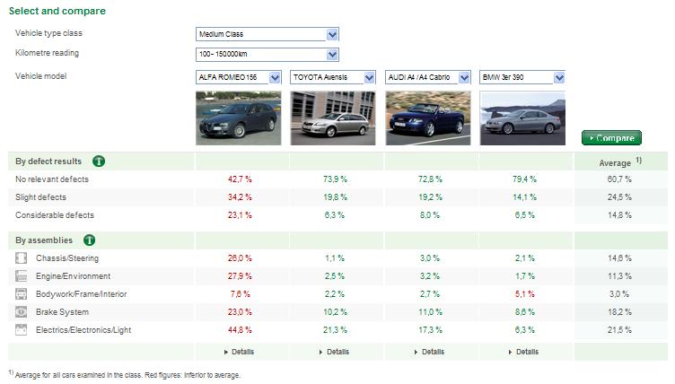This screenshot has height=384, width=675.
Task: Open Details link under Toyota Avensis column
Action: tap(334, 352)
